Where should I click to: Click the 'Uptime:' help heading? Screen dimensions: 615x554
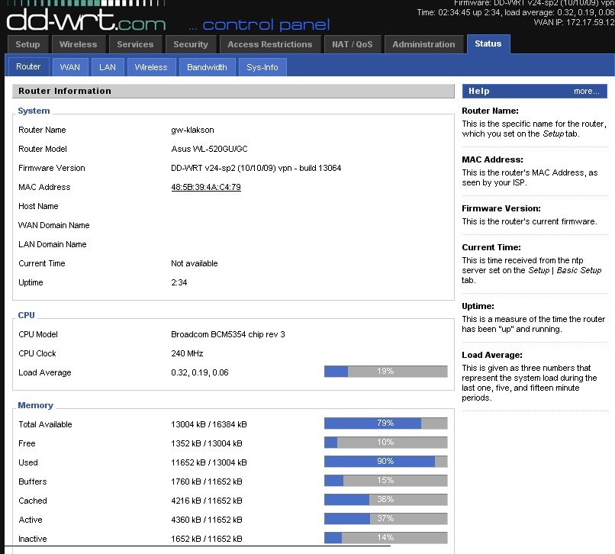pyautogui.click(x=478, y=306)
